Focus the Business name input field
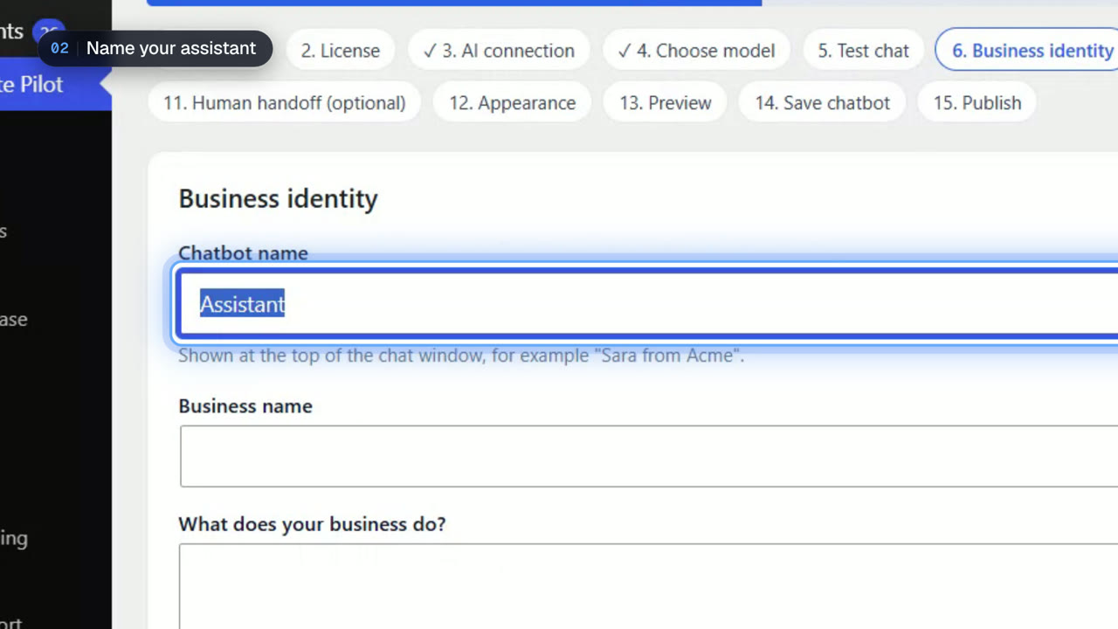This screenshot has height=629, width=1118. click(649, 456)
